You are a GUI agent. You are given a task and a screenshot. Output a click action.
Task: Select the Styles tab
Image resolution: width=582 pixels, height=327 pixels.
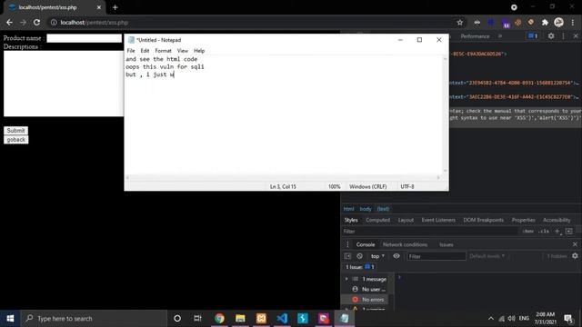tap(351, 220)
